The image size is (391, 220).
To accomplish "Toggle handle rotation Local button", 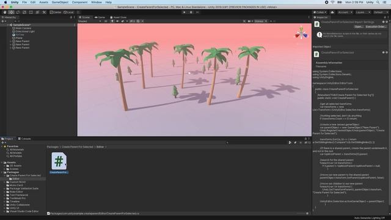I will point(68,12).
